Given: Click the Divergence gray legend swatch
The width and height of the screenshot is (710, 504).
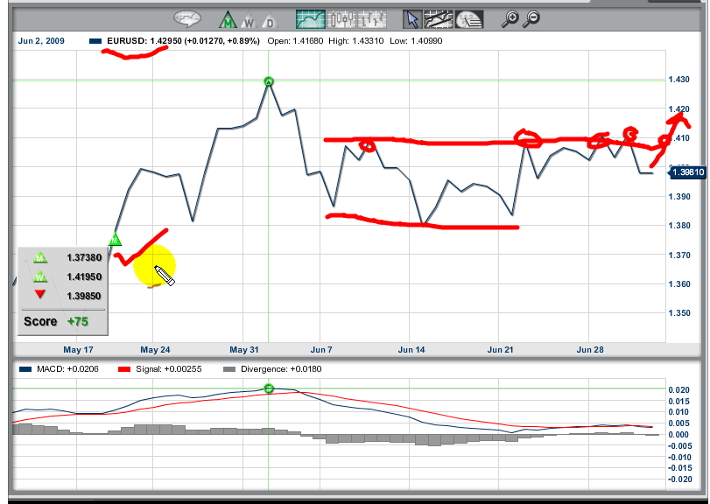Looking at the screenshot, I should [229, 369].
